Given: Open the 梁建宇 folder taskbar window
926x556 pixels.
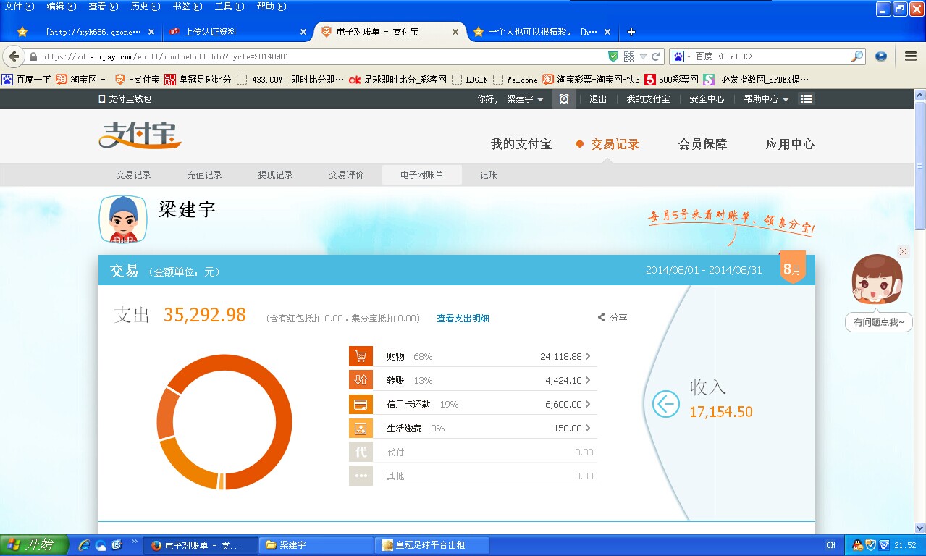Looking at the screenshot, I should (x=316, y=545).
